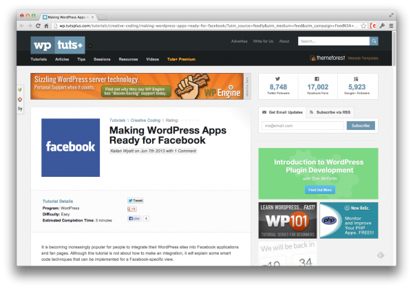The width and height of the screenshot is (413, 289).
Task: Open the Tips nav item
Action: tap(81, 59)
